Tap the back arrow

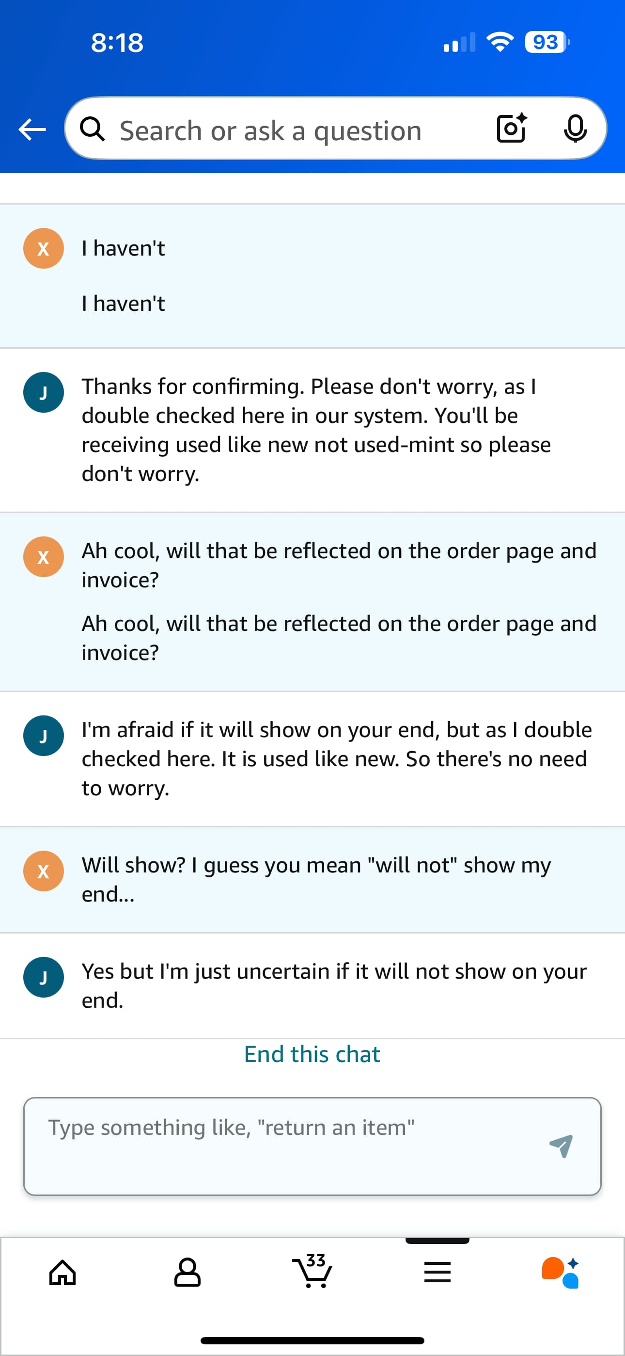pos(32,129)
